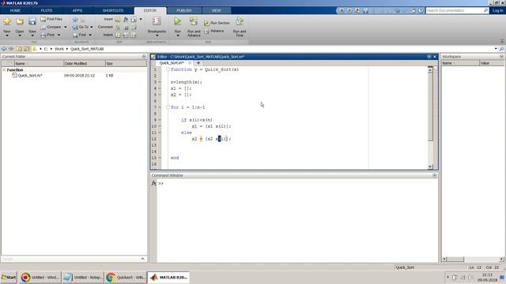Switch to the PUBLISH ribbon tab
The height and width of the screenshot is (284, 506).
pos(184,10)
